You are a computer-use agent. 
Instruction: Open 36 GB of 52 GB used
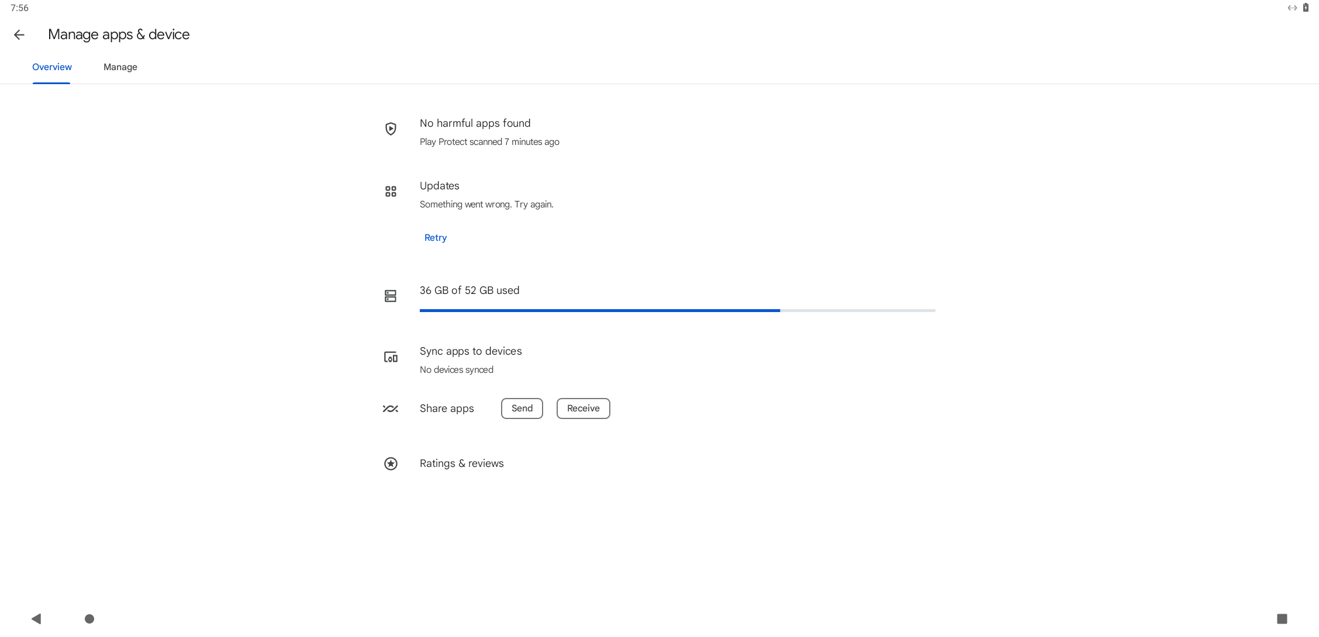(469, 290)
